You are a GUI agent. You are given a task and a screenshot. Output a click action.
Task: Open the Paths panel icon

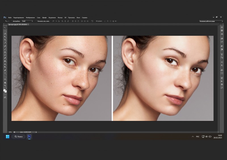coord(222,73)
